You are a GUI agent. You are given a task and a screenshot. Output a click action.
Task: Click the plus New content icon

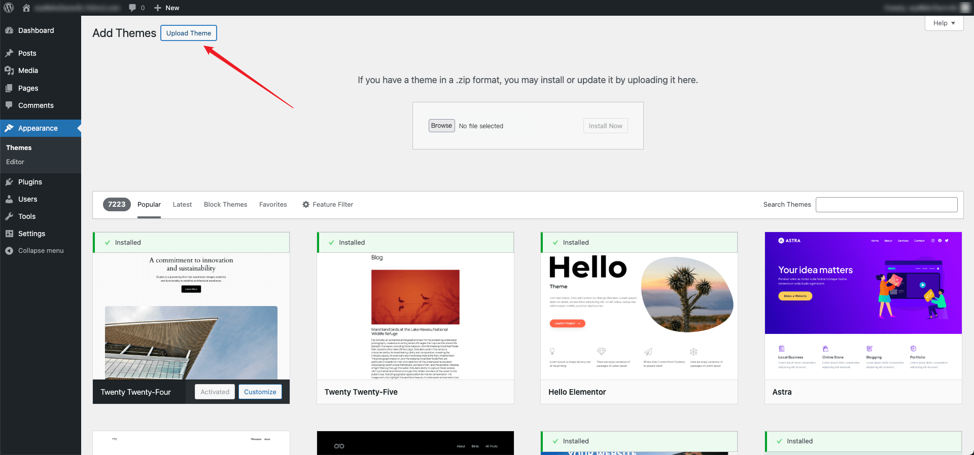[x=158, y=8]
